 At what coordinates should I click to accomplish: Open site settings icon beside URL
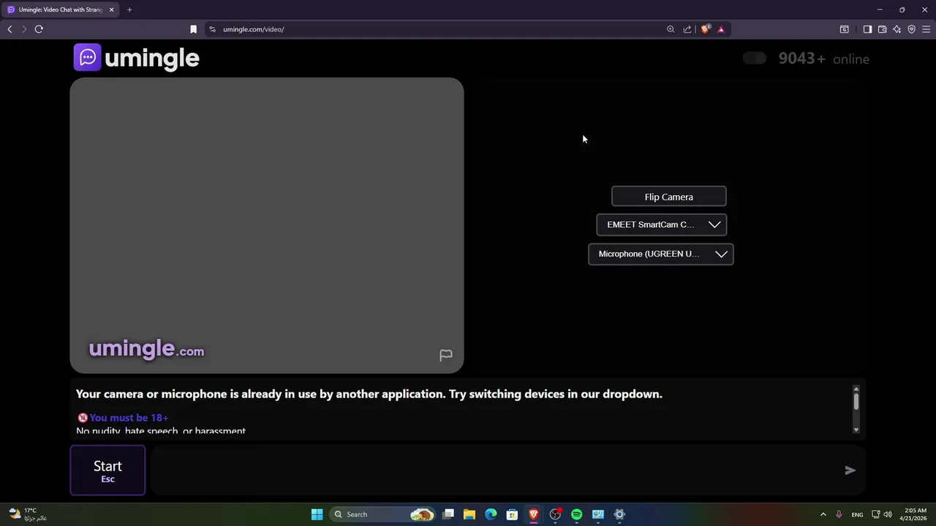[x=212, y=29]
